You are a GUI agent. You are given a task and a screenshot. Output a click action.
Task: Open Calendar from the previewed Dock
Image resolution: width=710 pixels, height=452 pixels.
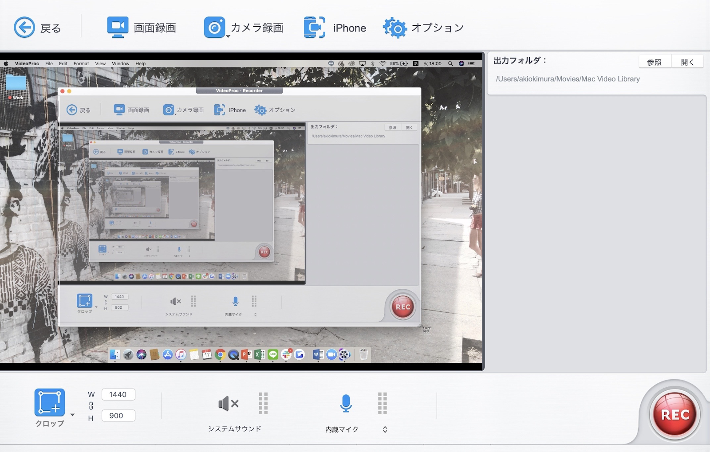(207, 354)
